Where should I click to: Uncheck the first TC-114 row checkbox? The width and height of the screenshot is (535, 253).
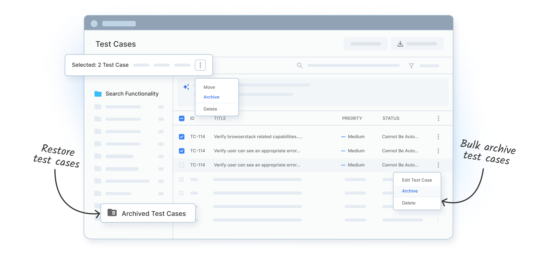182,137
